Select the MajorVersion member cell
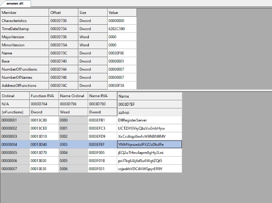 (25, 37)
